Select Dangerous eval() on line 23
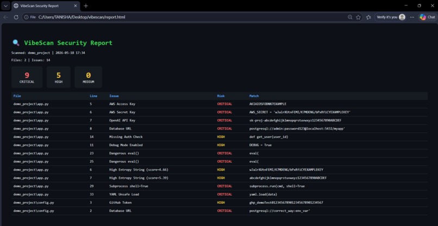The image size is (438, 226). coord(124,153)
